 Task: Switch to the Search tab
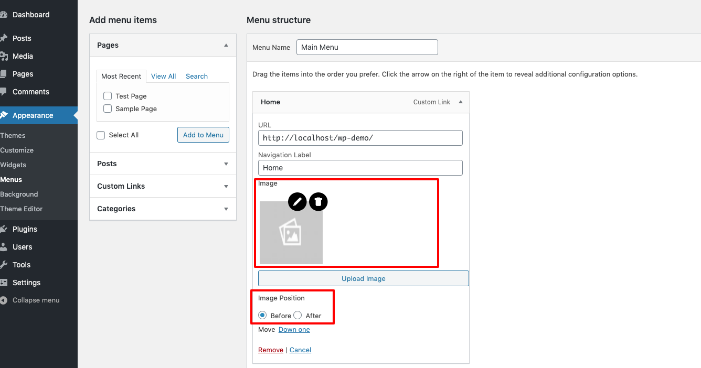pyautogui.click(x=197, y=76)
